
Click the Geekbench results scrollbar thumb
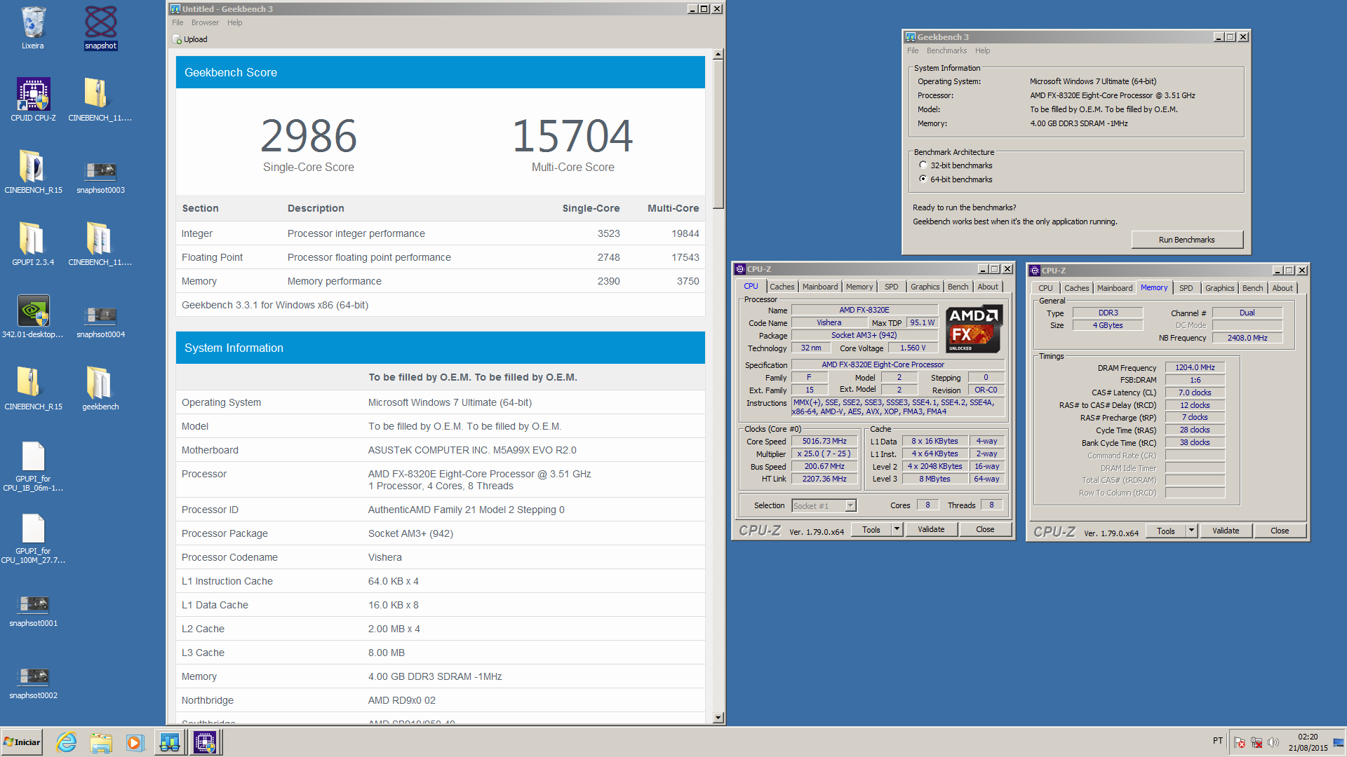click(x=718, y=135)
